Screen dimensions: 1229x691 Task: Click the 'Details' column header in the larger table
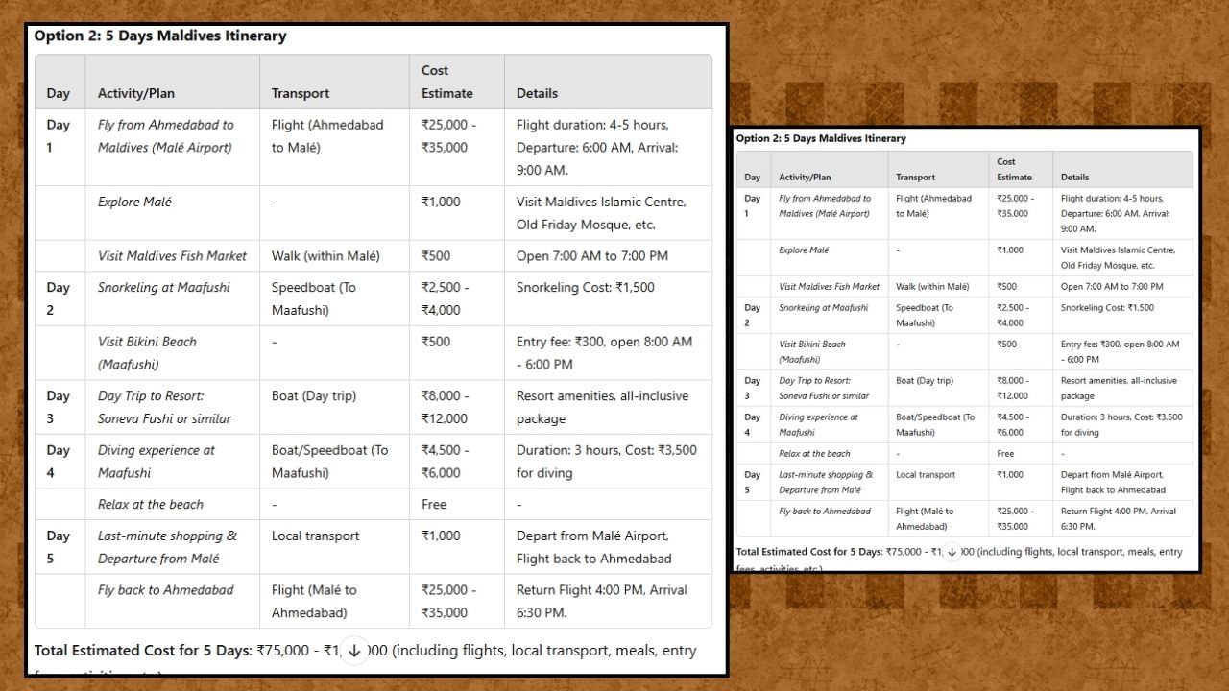click(x=537, y=93)
